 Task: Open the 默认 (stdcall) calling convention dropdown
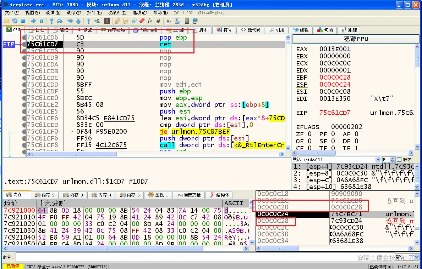click(336, 160)
